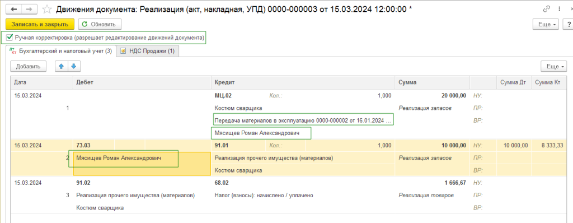The image size is (573, 223).
Task: Click quantity 1,000 in the 91.01 row
Action: (x=384, y=145)
